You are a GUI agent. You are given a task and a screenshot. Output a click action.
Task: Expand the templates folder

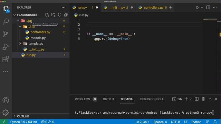coord(20,44)
